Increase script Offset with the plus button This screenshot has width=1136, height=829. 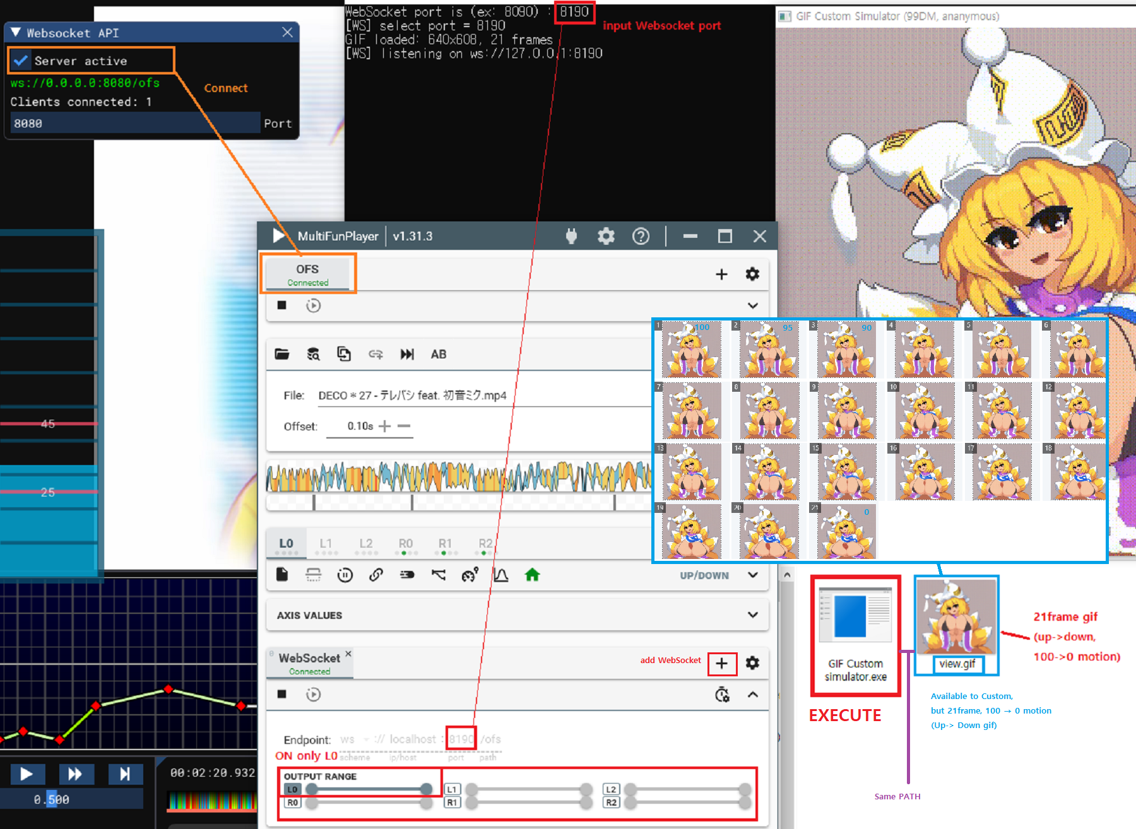pyautogui.click(x=384, y=426)
